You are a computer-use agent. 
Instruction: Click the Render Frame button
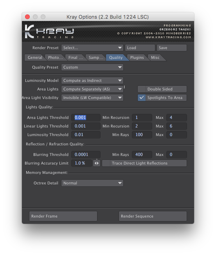coord(63,216)
